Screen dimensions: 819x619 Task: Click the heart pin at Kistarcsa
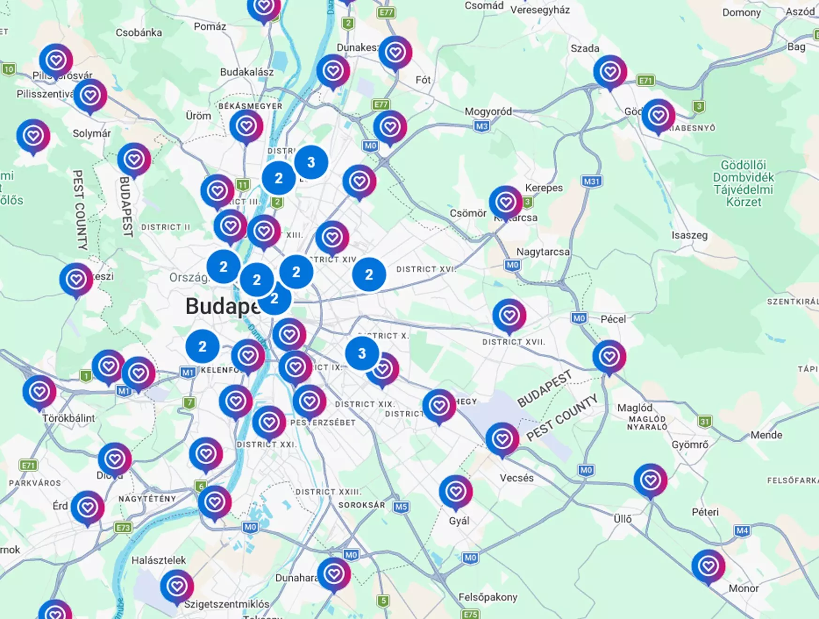[506, 203]
